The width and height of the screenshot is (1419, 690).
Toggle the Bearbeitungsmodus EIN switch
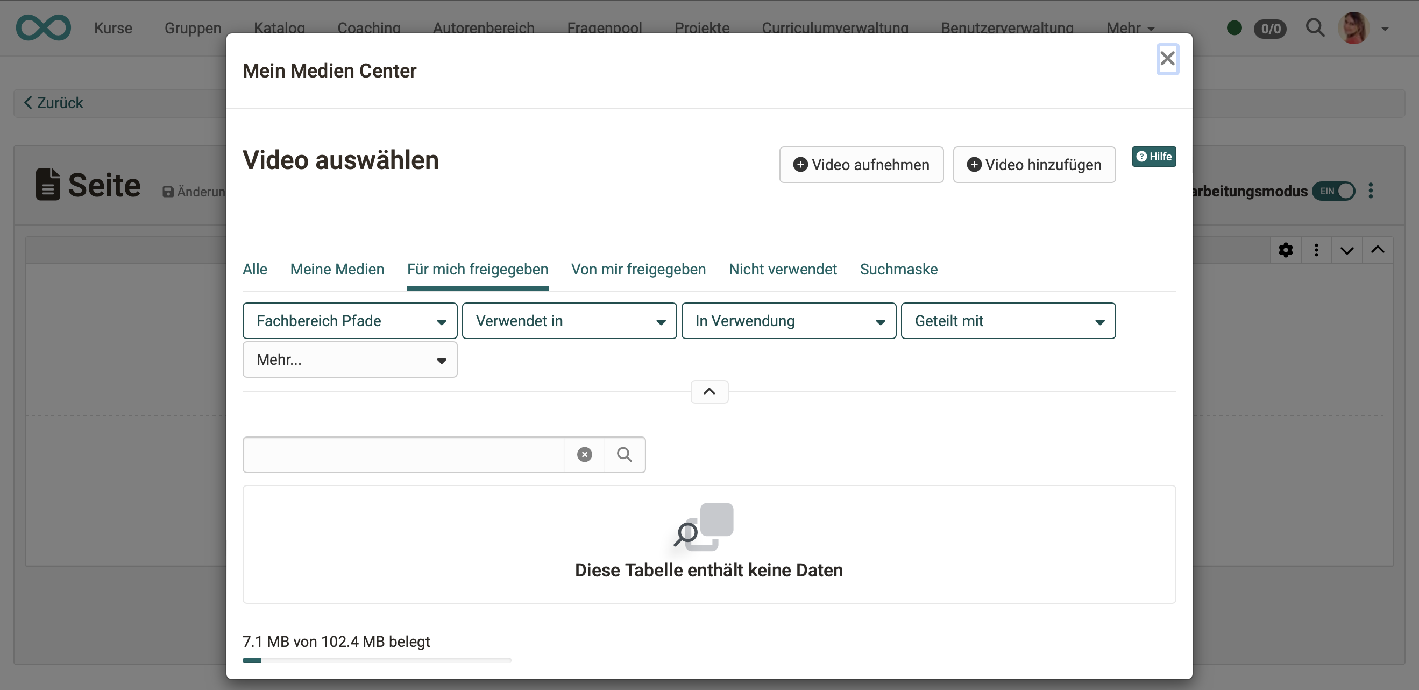pos(1333,191)
